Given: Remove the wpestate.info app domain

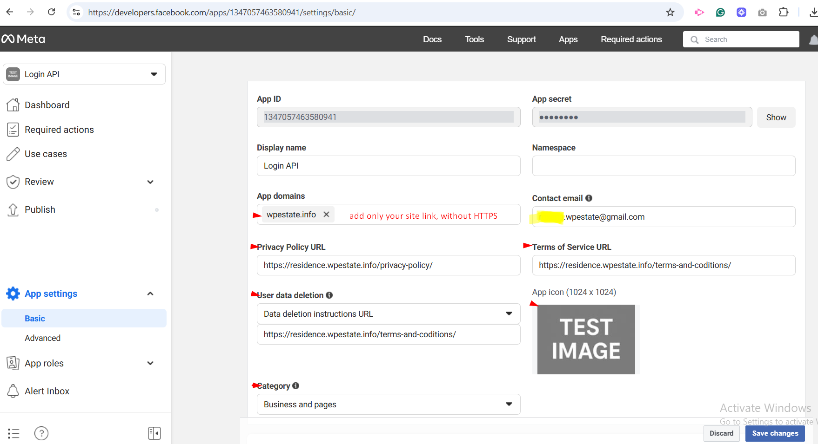Looking at the screenshot, I should [327, 214].
